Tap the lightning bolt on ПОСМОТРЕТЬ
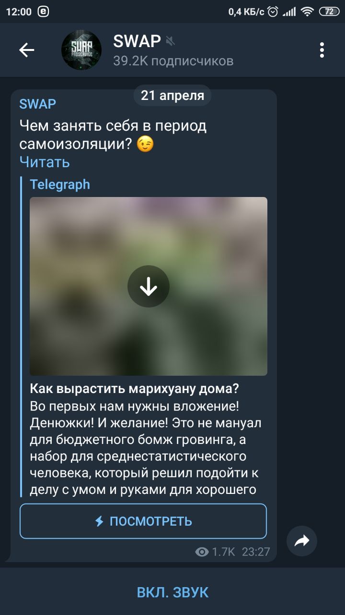 click(99, 521)
